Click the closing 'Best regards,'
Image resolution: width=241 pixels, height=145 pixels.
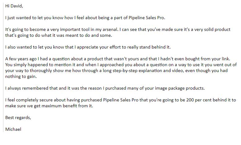pos(18,117)
